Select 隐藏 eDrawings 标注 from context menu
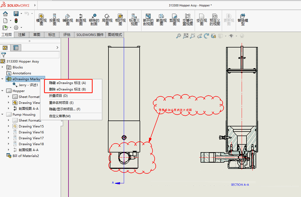Image resolution: width=301 pixels, height=197 pixels. [x=67, y=83]
